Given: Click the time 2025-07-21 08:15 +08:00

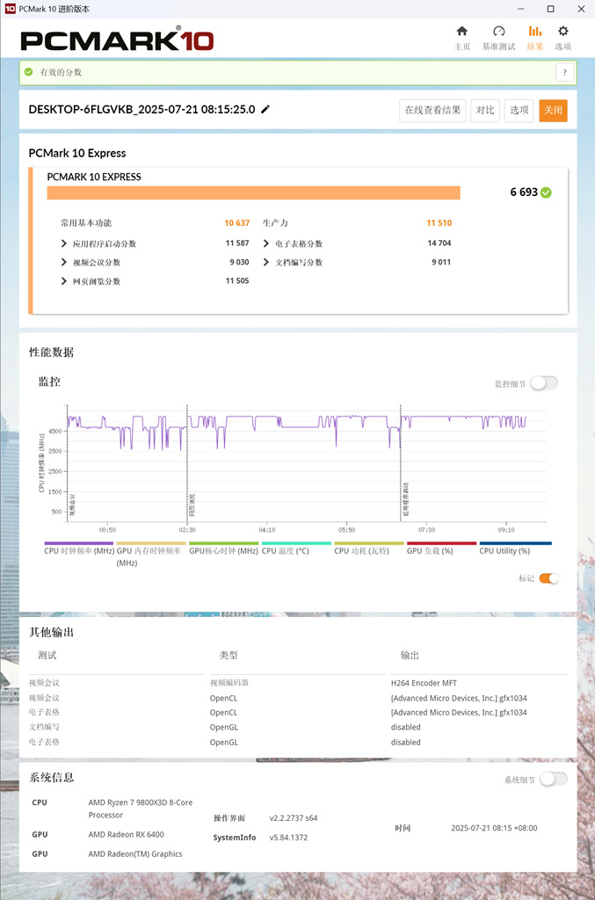Looking at the screenshot, I should (x=494, y=828).
